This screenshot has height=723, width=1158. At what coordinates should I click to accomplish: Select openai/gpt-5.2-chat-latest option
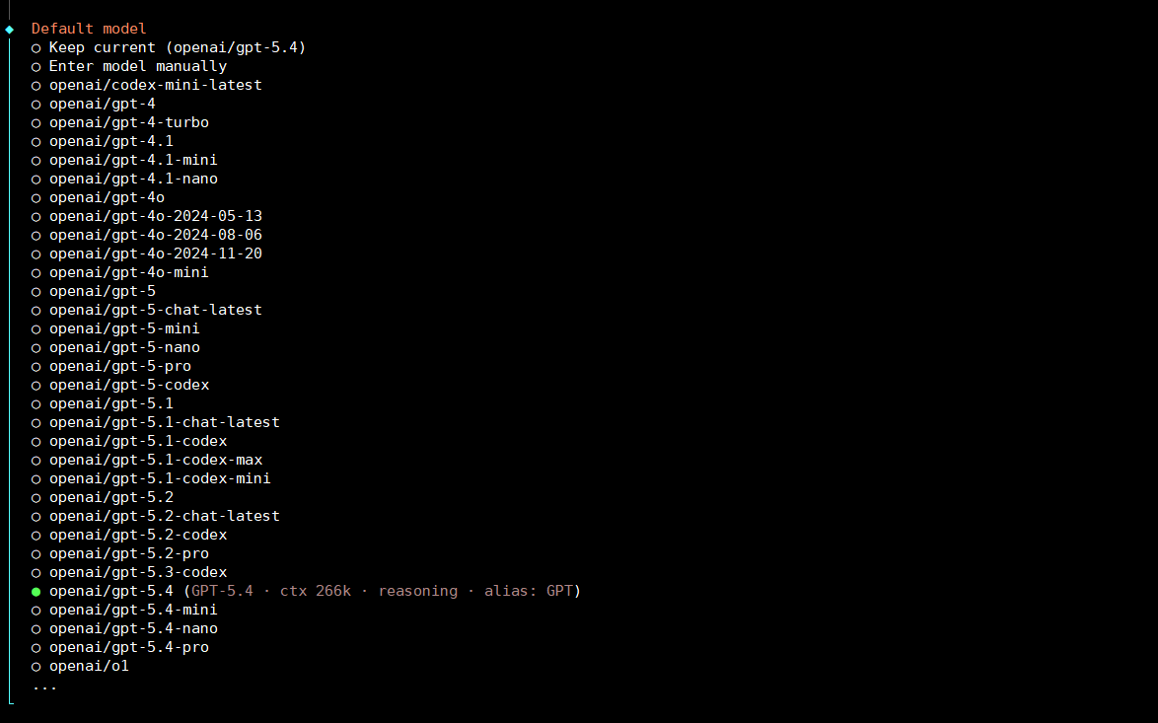click(165, 516)
